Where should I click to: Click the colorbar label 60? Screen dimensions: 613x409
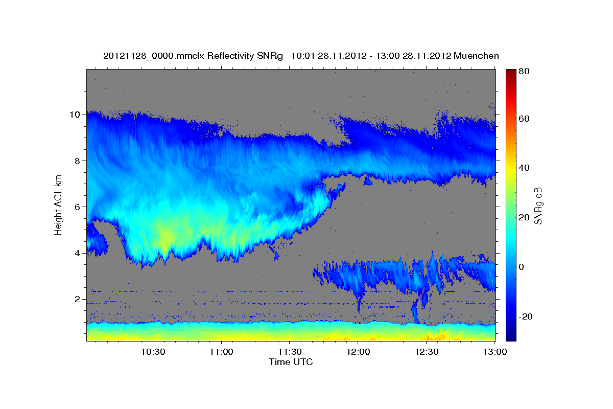(524, 119)
